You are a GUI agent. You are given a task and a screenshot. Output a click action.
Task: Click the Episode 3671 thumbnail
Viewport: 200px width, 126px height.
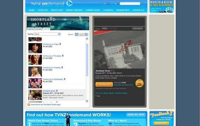[x=35, y=95]
